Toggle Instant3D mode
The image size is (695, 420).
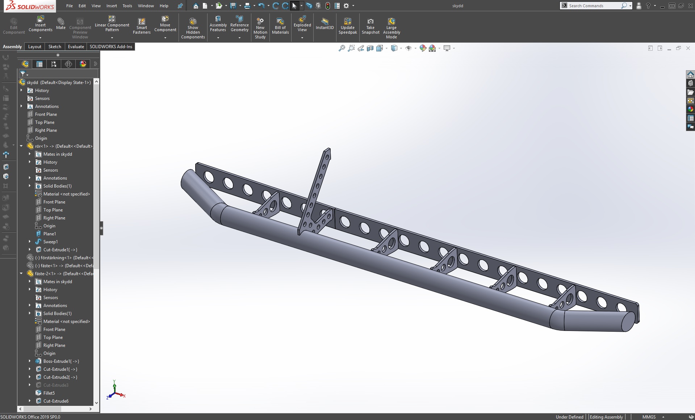pyautogui.click(x=325, y=23)
